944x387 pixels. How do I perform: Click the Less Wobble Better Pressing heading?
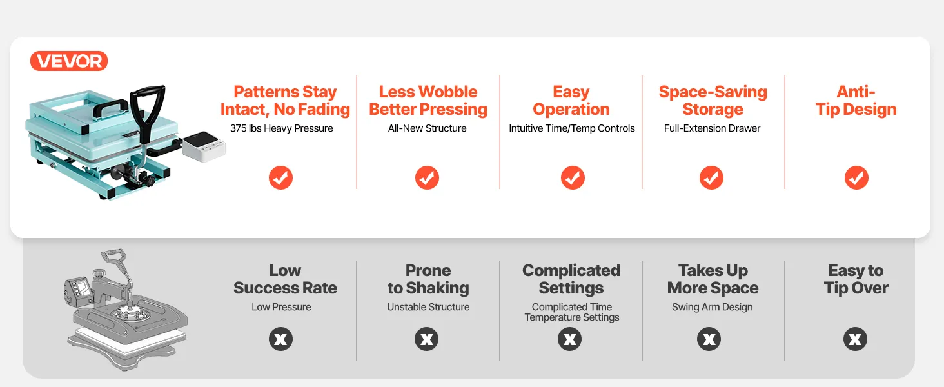coord(428,101)
